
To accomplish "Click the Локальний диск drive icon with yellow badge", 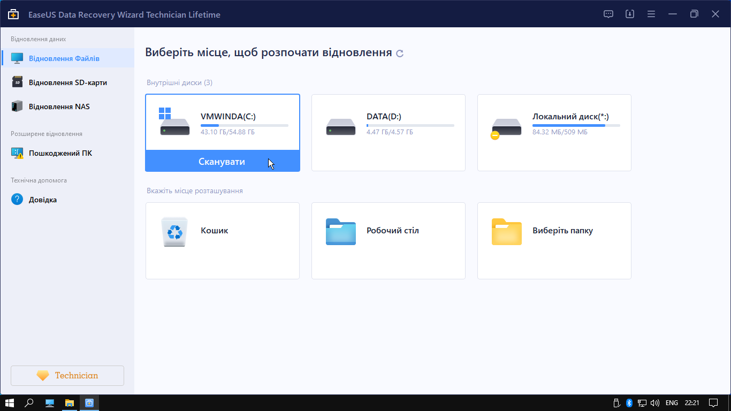I will tap(506, 128).
